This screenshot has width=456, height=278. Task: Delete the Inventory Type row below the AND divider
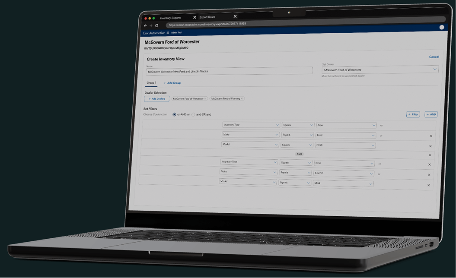point(429,164)
